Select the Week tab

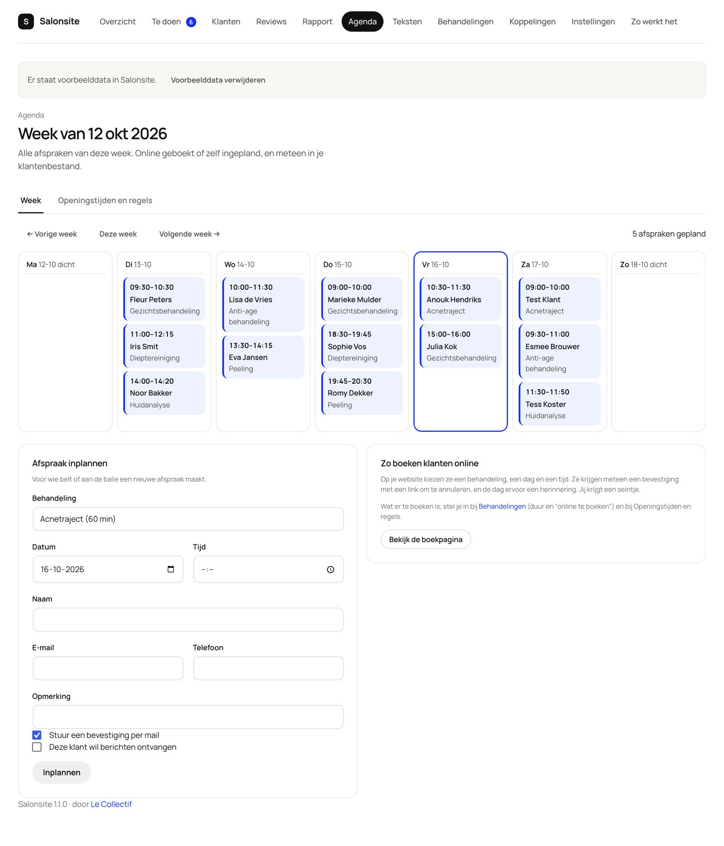31,201
